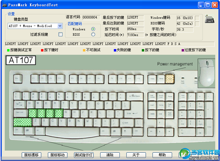Click the orange hatched Power key
The width and height of the screenshot is (220, 161).
pos(170,79)
